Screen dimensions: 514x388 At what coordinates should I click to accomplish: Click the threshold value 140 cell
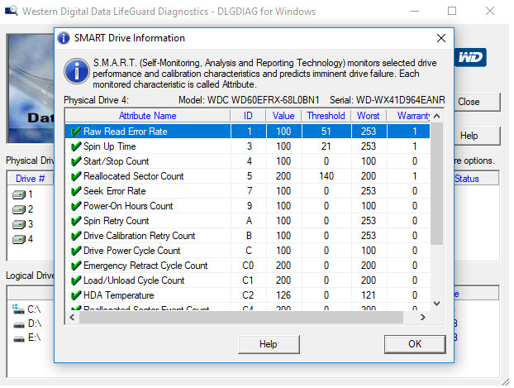coord(326,176)
